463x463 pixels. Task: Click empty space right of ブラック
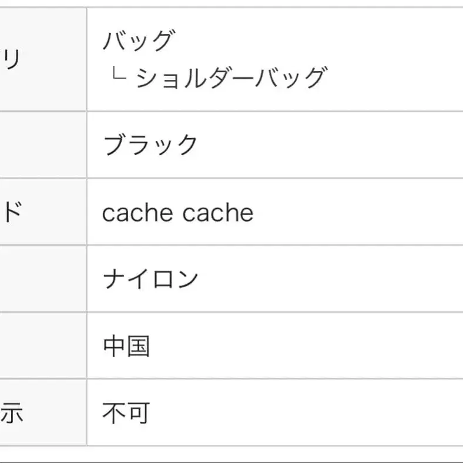[x=329, y=145]
